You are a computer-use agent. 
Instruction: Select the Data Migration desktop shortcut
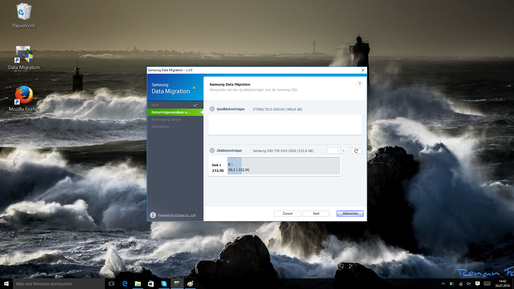24,58
